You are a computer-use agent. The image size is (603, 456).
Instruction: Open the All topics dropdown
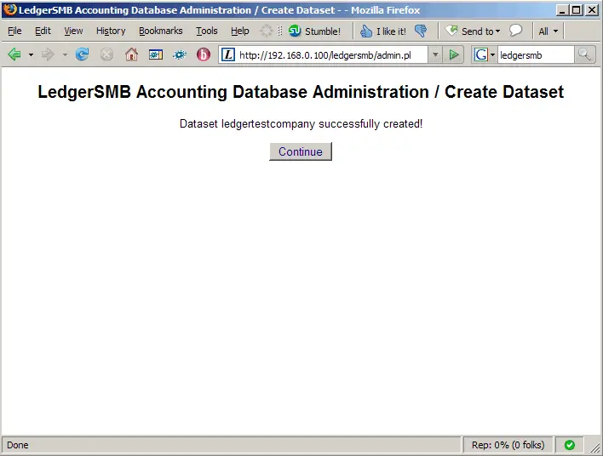point(548,31)
